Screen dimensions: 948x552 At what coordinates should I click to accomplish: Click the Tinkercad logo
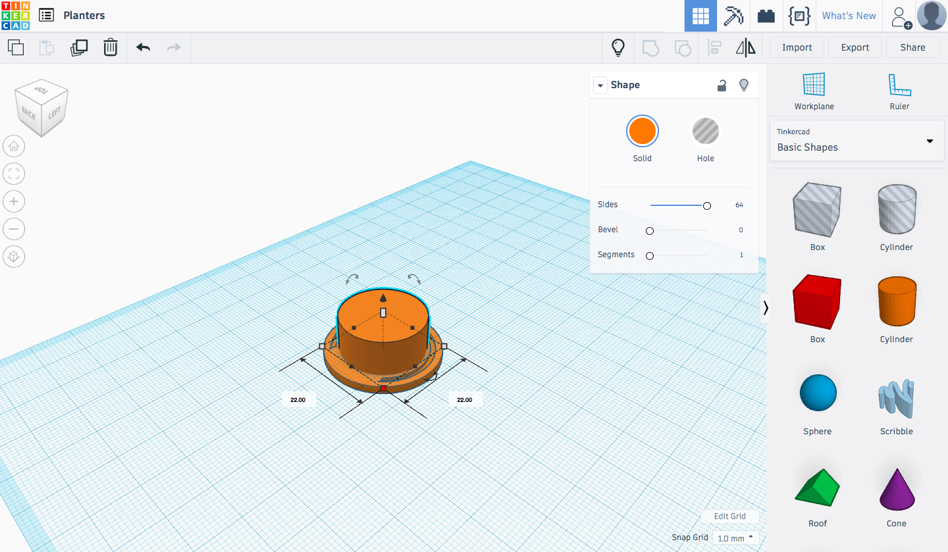tap(15, 15)
